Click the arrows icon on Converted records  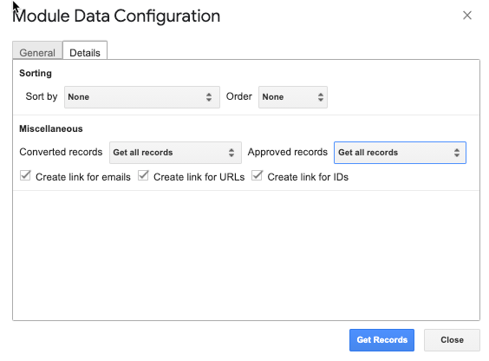click(x=231, y=153)
